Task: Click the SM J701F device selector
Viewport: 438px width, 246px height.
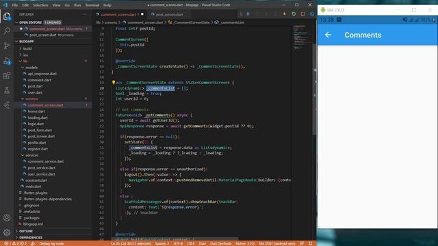Action: [276, 243]
